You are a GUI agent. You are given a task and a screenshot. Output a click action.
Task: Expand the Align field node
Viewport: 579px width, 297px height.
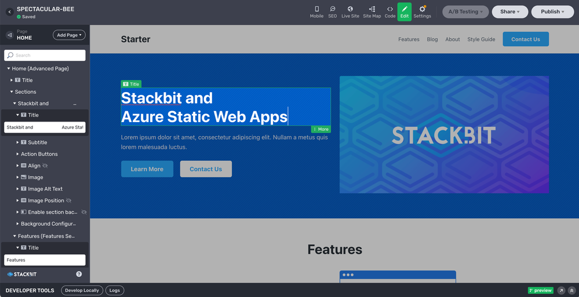pos(17,166)
